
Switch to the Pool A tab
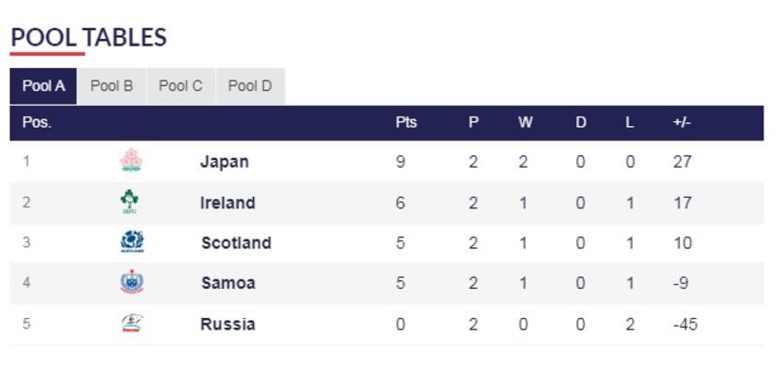(44, 86)
